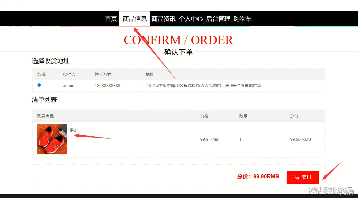Click the red 支付 pay button
The height and width of the screenshot is (198, 358).
[x=303, y=177]
